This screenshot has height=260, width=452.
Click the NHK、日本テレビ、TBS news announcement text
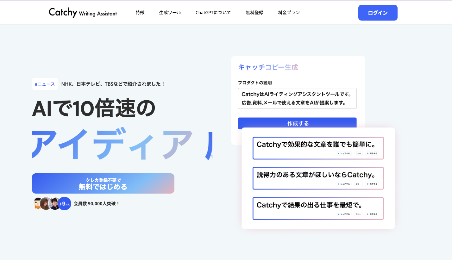click(113, 84)
